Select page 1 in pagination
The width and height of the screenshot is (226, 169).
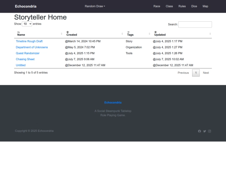coord(196,73)
